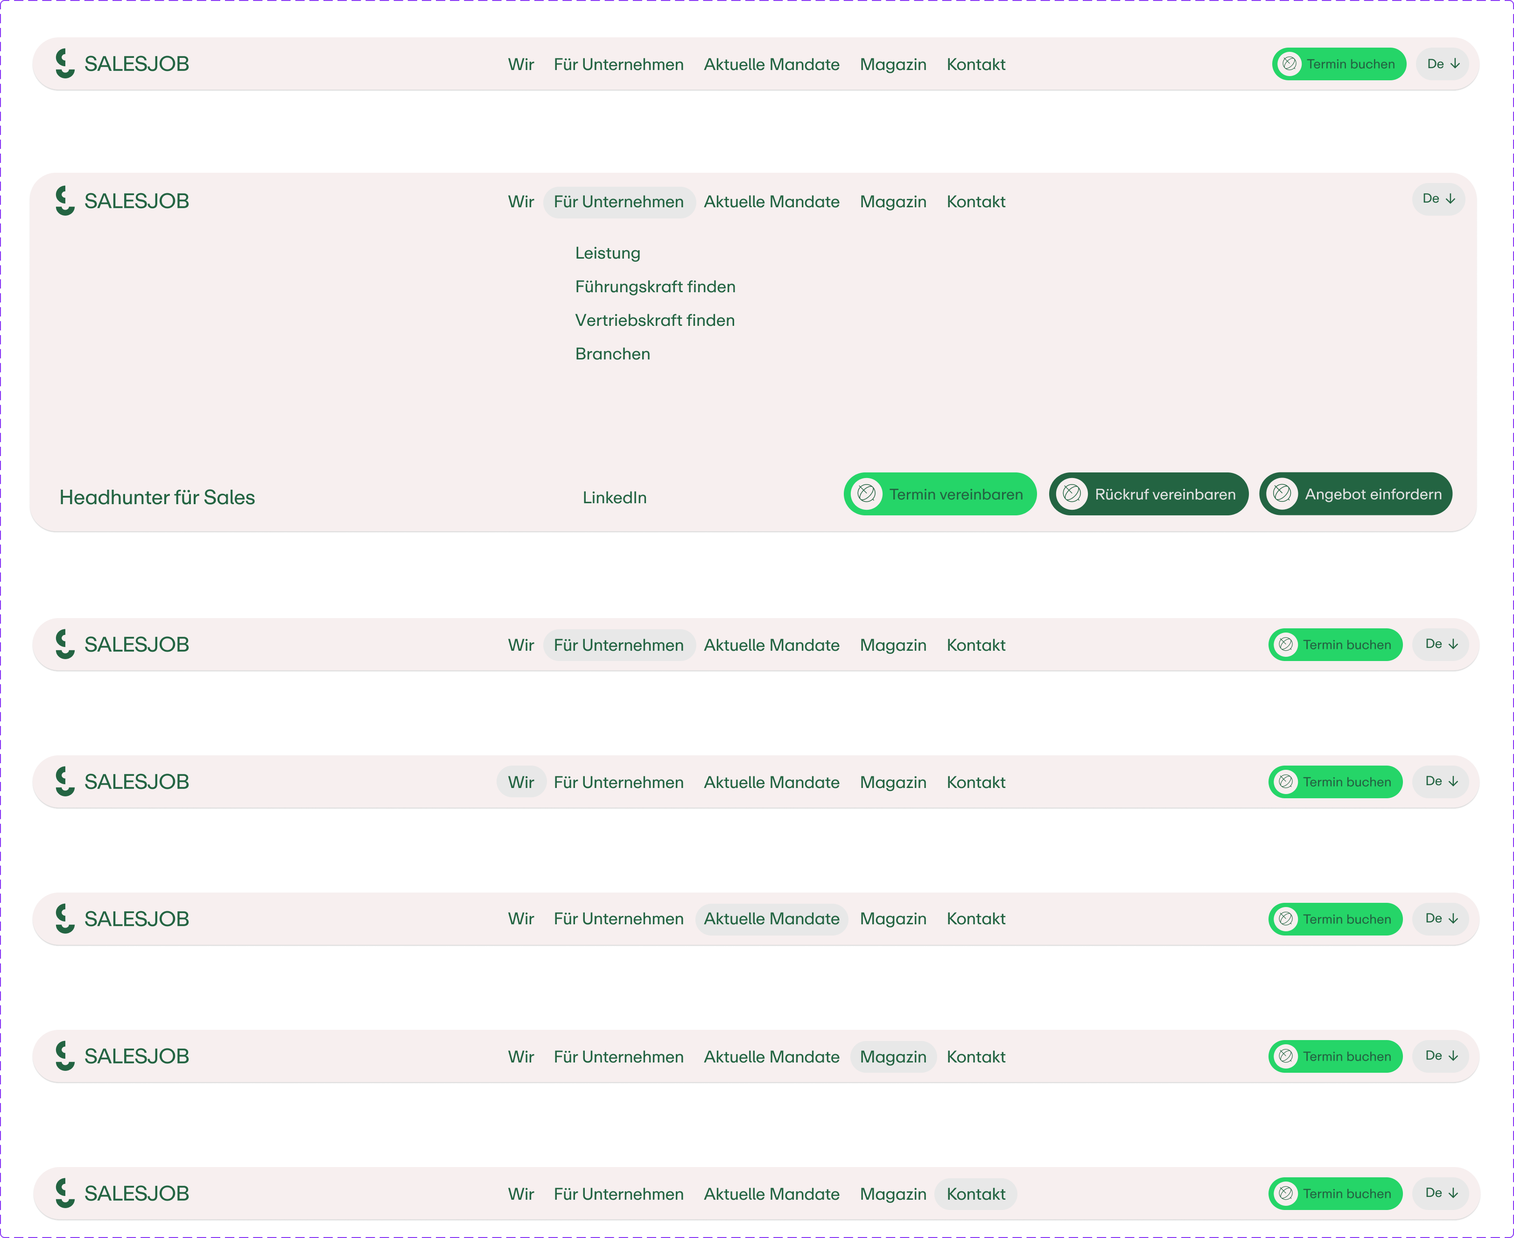Viewport: 1514px width, 1238px height.
Task: Select Wir in collapsed navbar with Für Unternehmen highlighted
Action: pyautogui.click(x=521, y=646)
